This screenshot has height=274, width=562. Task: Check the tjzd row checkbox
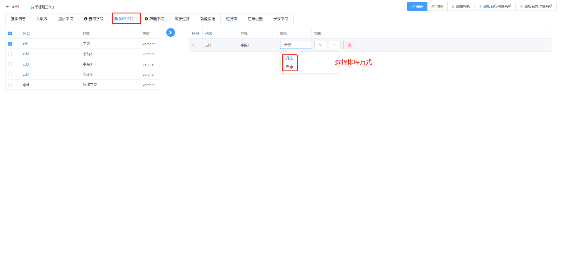pyautogui.click(x=10, y=85)
